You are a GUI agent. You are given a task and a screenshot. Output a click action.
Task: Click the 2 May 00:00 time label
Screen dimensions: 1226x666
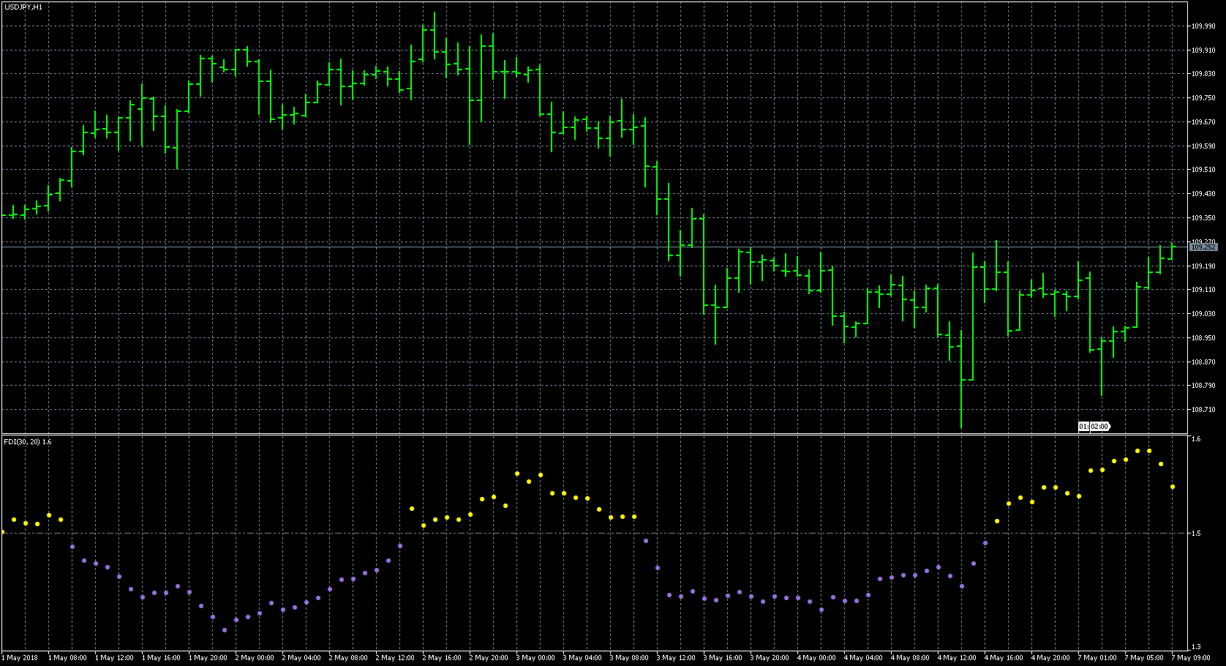[x=255, y=658]
